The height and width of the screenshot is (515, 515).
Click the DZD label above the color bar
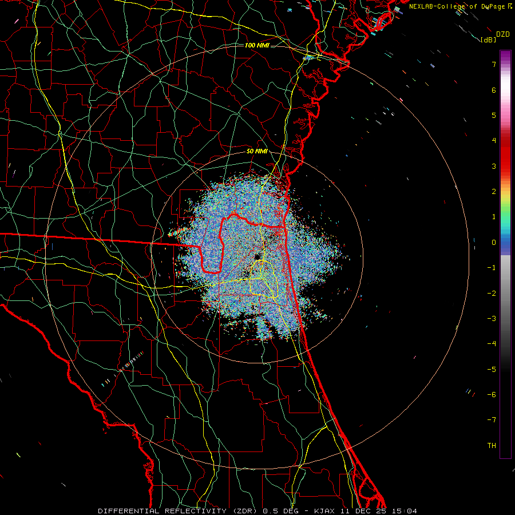503,34
